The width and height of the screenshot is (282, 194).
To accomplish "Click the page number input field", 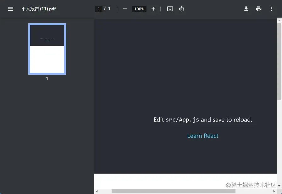I will click(98, 9).
